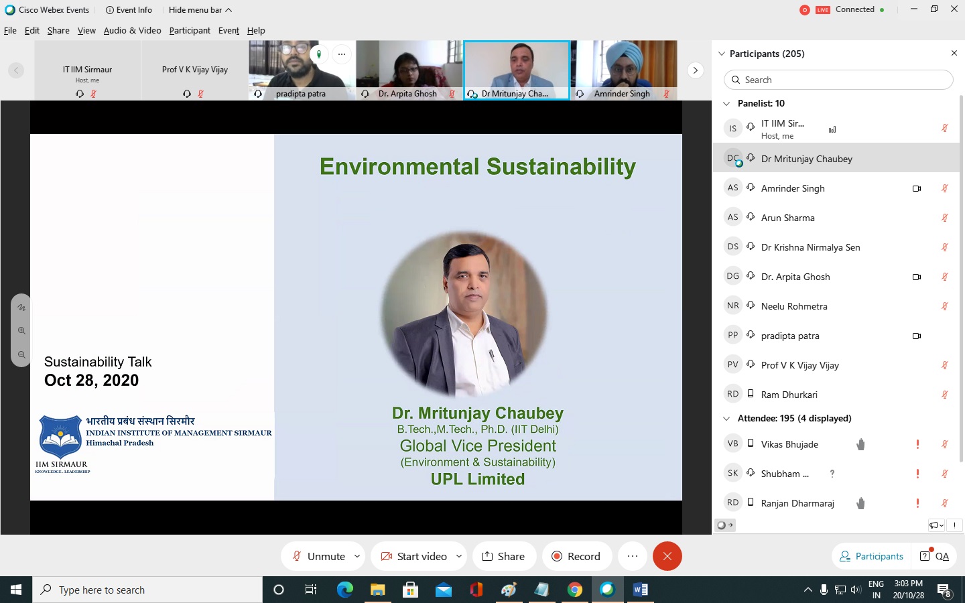965x603 pixels.
Task: Click Amrinder Singh's camera icon in participant list
Action: coord(917,188)
